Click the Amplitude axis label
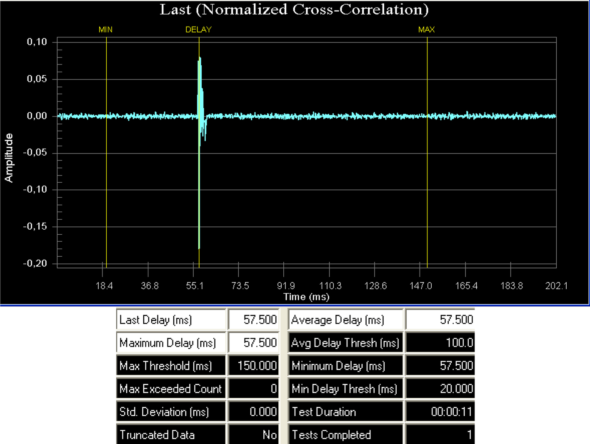Viewport: 590px width, 444px height. [x=9, y=158]
